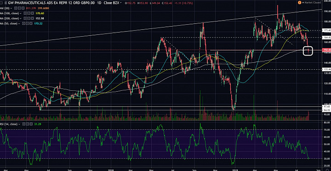Expand the MA (200, close) dropdown arrow

pyautogui.click(x=21, y=18)
